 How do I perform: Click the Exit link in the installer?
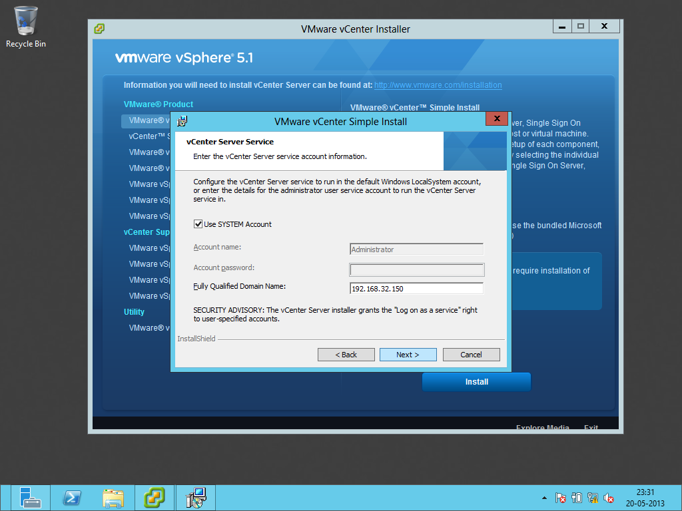(591, 427)
